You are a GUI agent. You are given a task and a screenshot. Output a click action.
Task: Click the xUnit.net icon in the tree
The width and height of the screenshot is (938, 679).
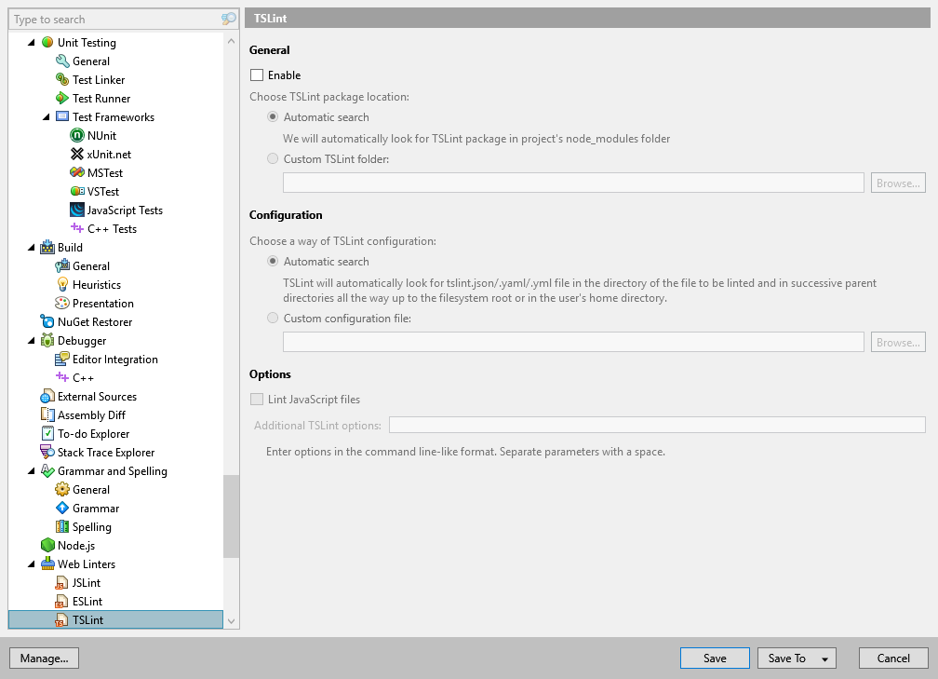tap(76, 154)
